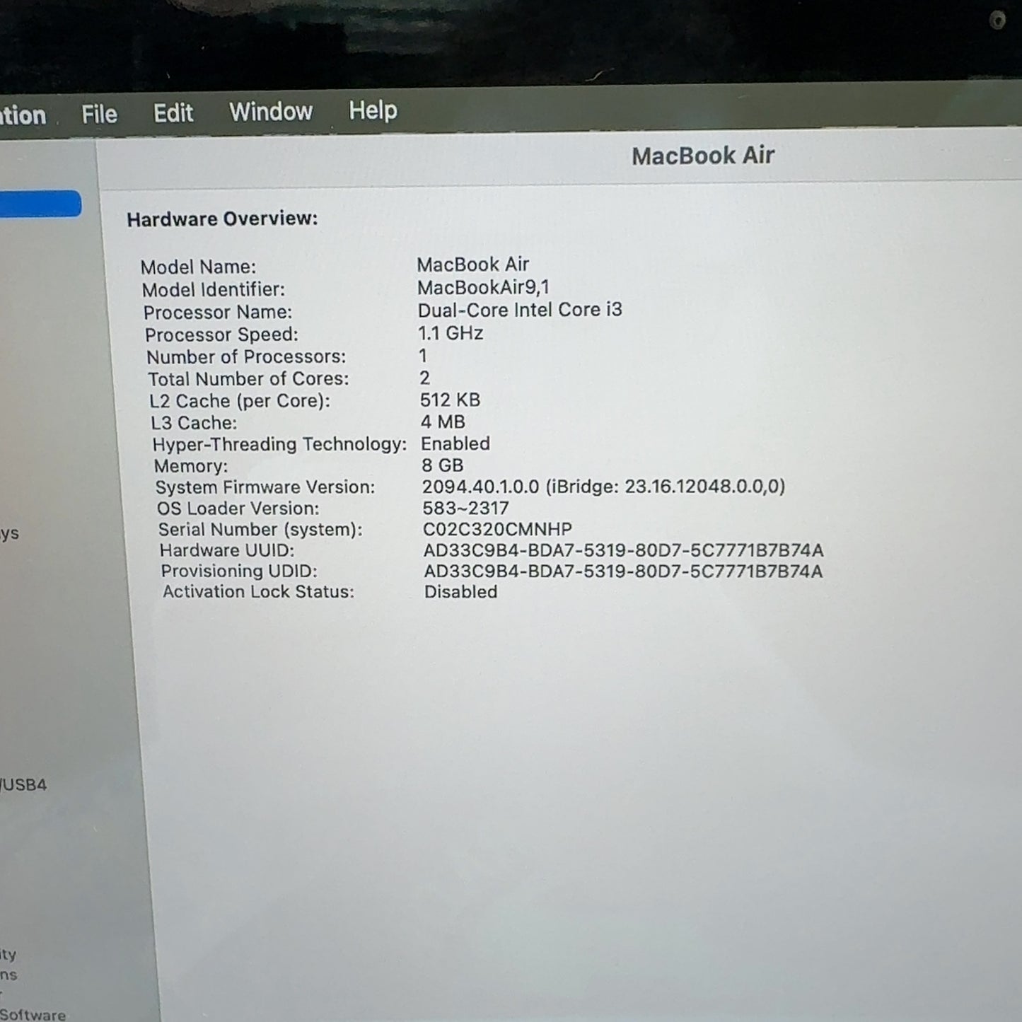Select the Enabled hyper-threading value
Viewport: 1022px width, 1022px height.
point(455,443)
